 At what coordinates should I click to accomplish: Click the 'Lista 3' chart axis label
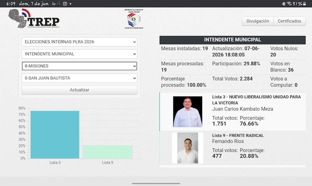55,163
